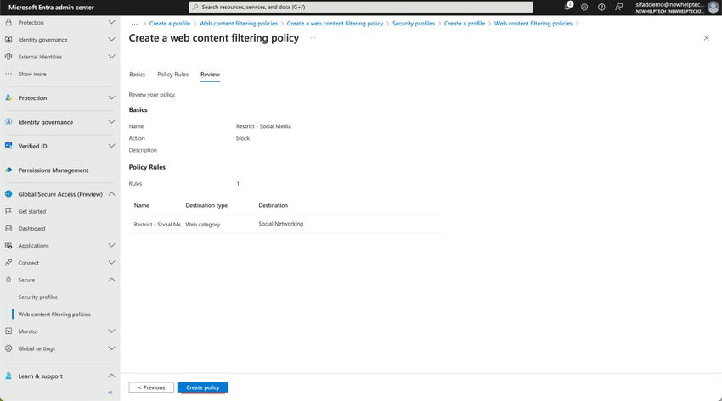722x401 pixels.
Task: Click the External Identities icon
Action: tap(8, 57)
